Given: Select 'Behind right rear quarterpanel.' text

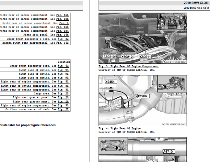Looking at the screenshot, I should 25,43.
